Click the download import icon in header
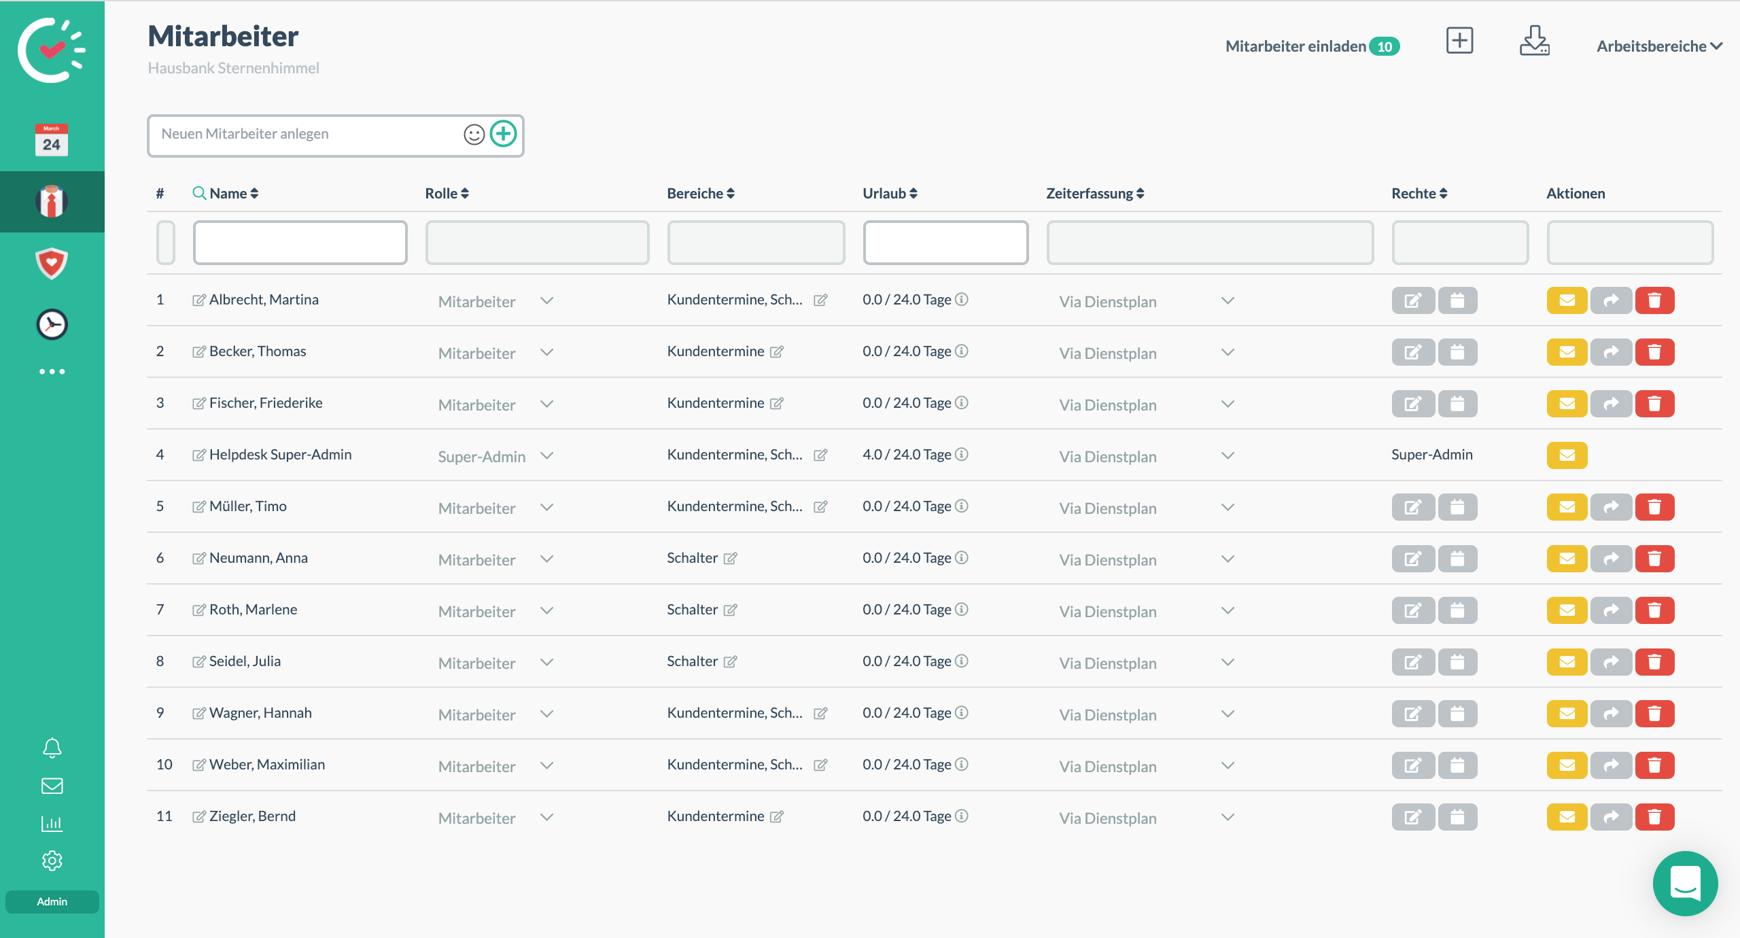 click(1534, 41)
